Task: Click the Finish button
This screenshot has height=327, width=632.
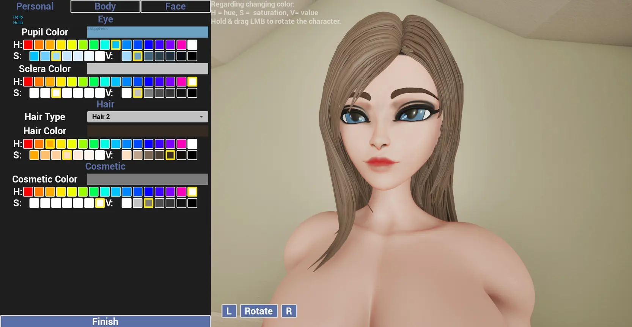Action: tap(105, 321)
